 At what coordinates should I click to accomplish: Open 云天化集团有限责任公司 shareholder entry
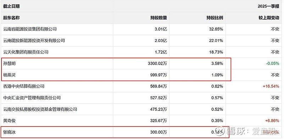point(26,52)
